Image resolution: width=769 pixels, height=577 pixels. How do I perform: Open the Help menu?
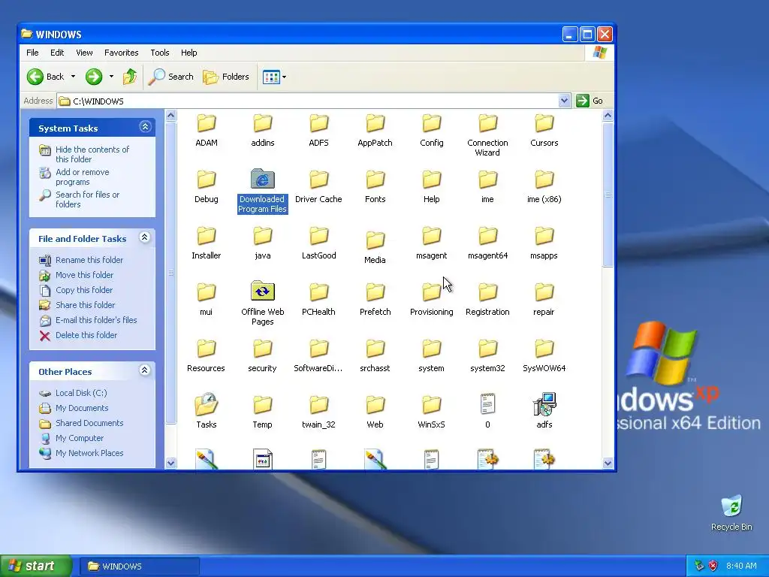(x=188, y=53)
